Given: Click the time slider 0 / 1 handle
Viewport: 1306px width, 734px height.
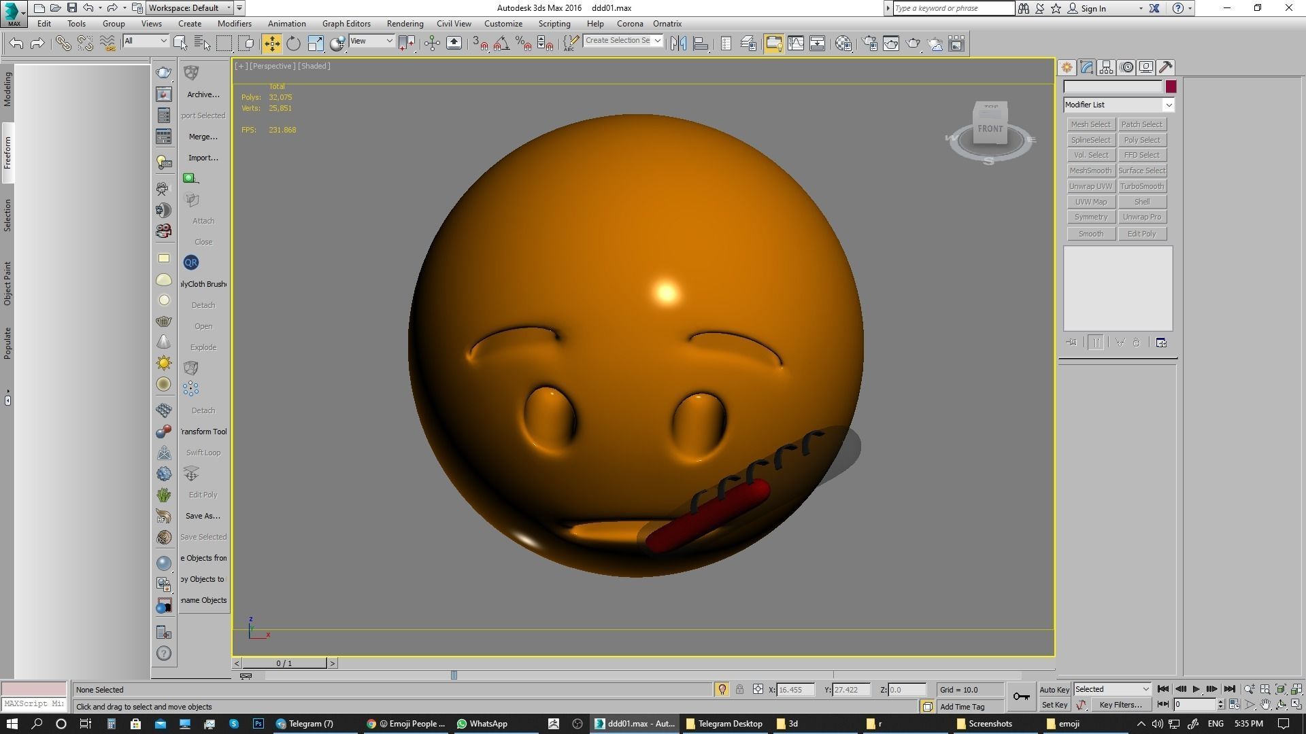Looking at the screenshot, I should coord(284,663).
